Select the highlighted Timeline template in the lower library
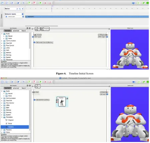Image resolution: width=150 pixels, height=143 pixels. coord(15,127)
